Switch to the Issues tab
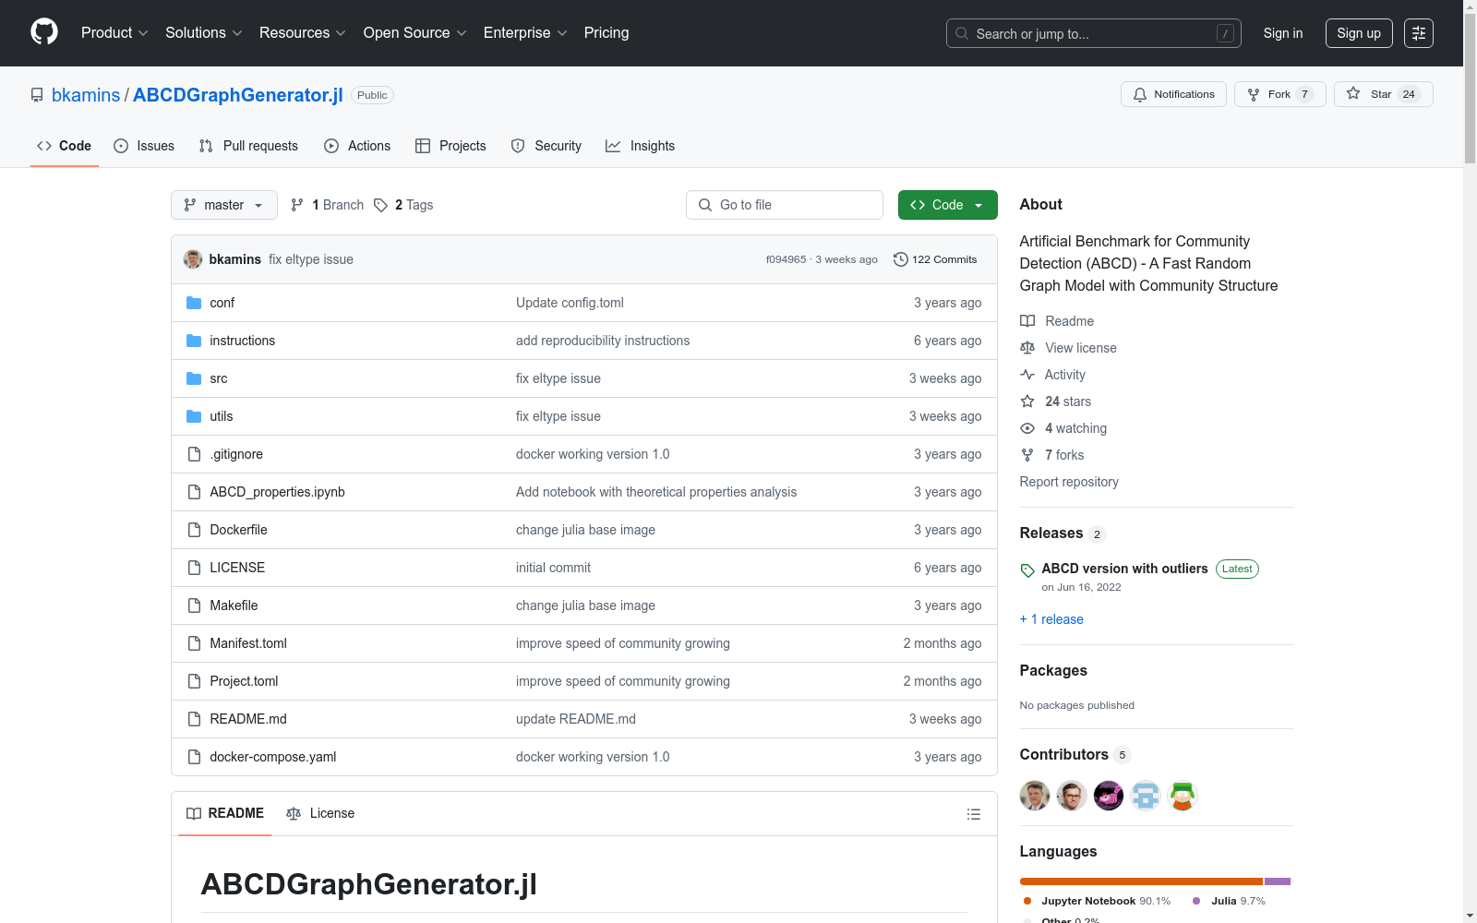1477x923 pixels. point(144,146)
